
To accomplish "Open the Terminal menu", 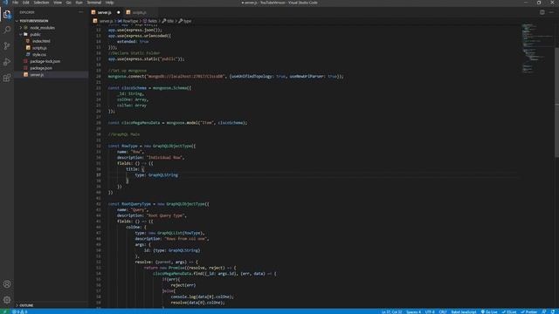I will [94, 3].
